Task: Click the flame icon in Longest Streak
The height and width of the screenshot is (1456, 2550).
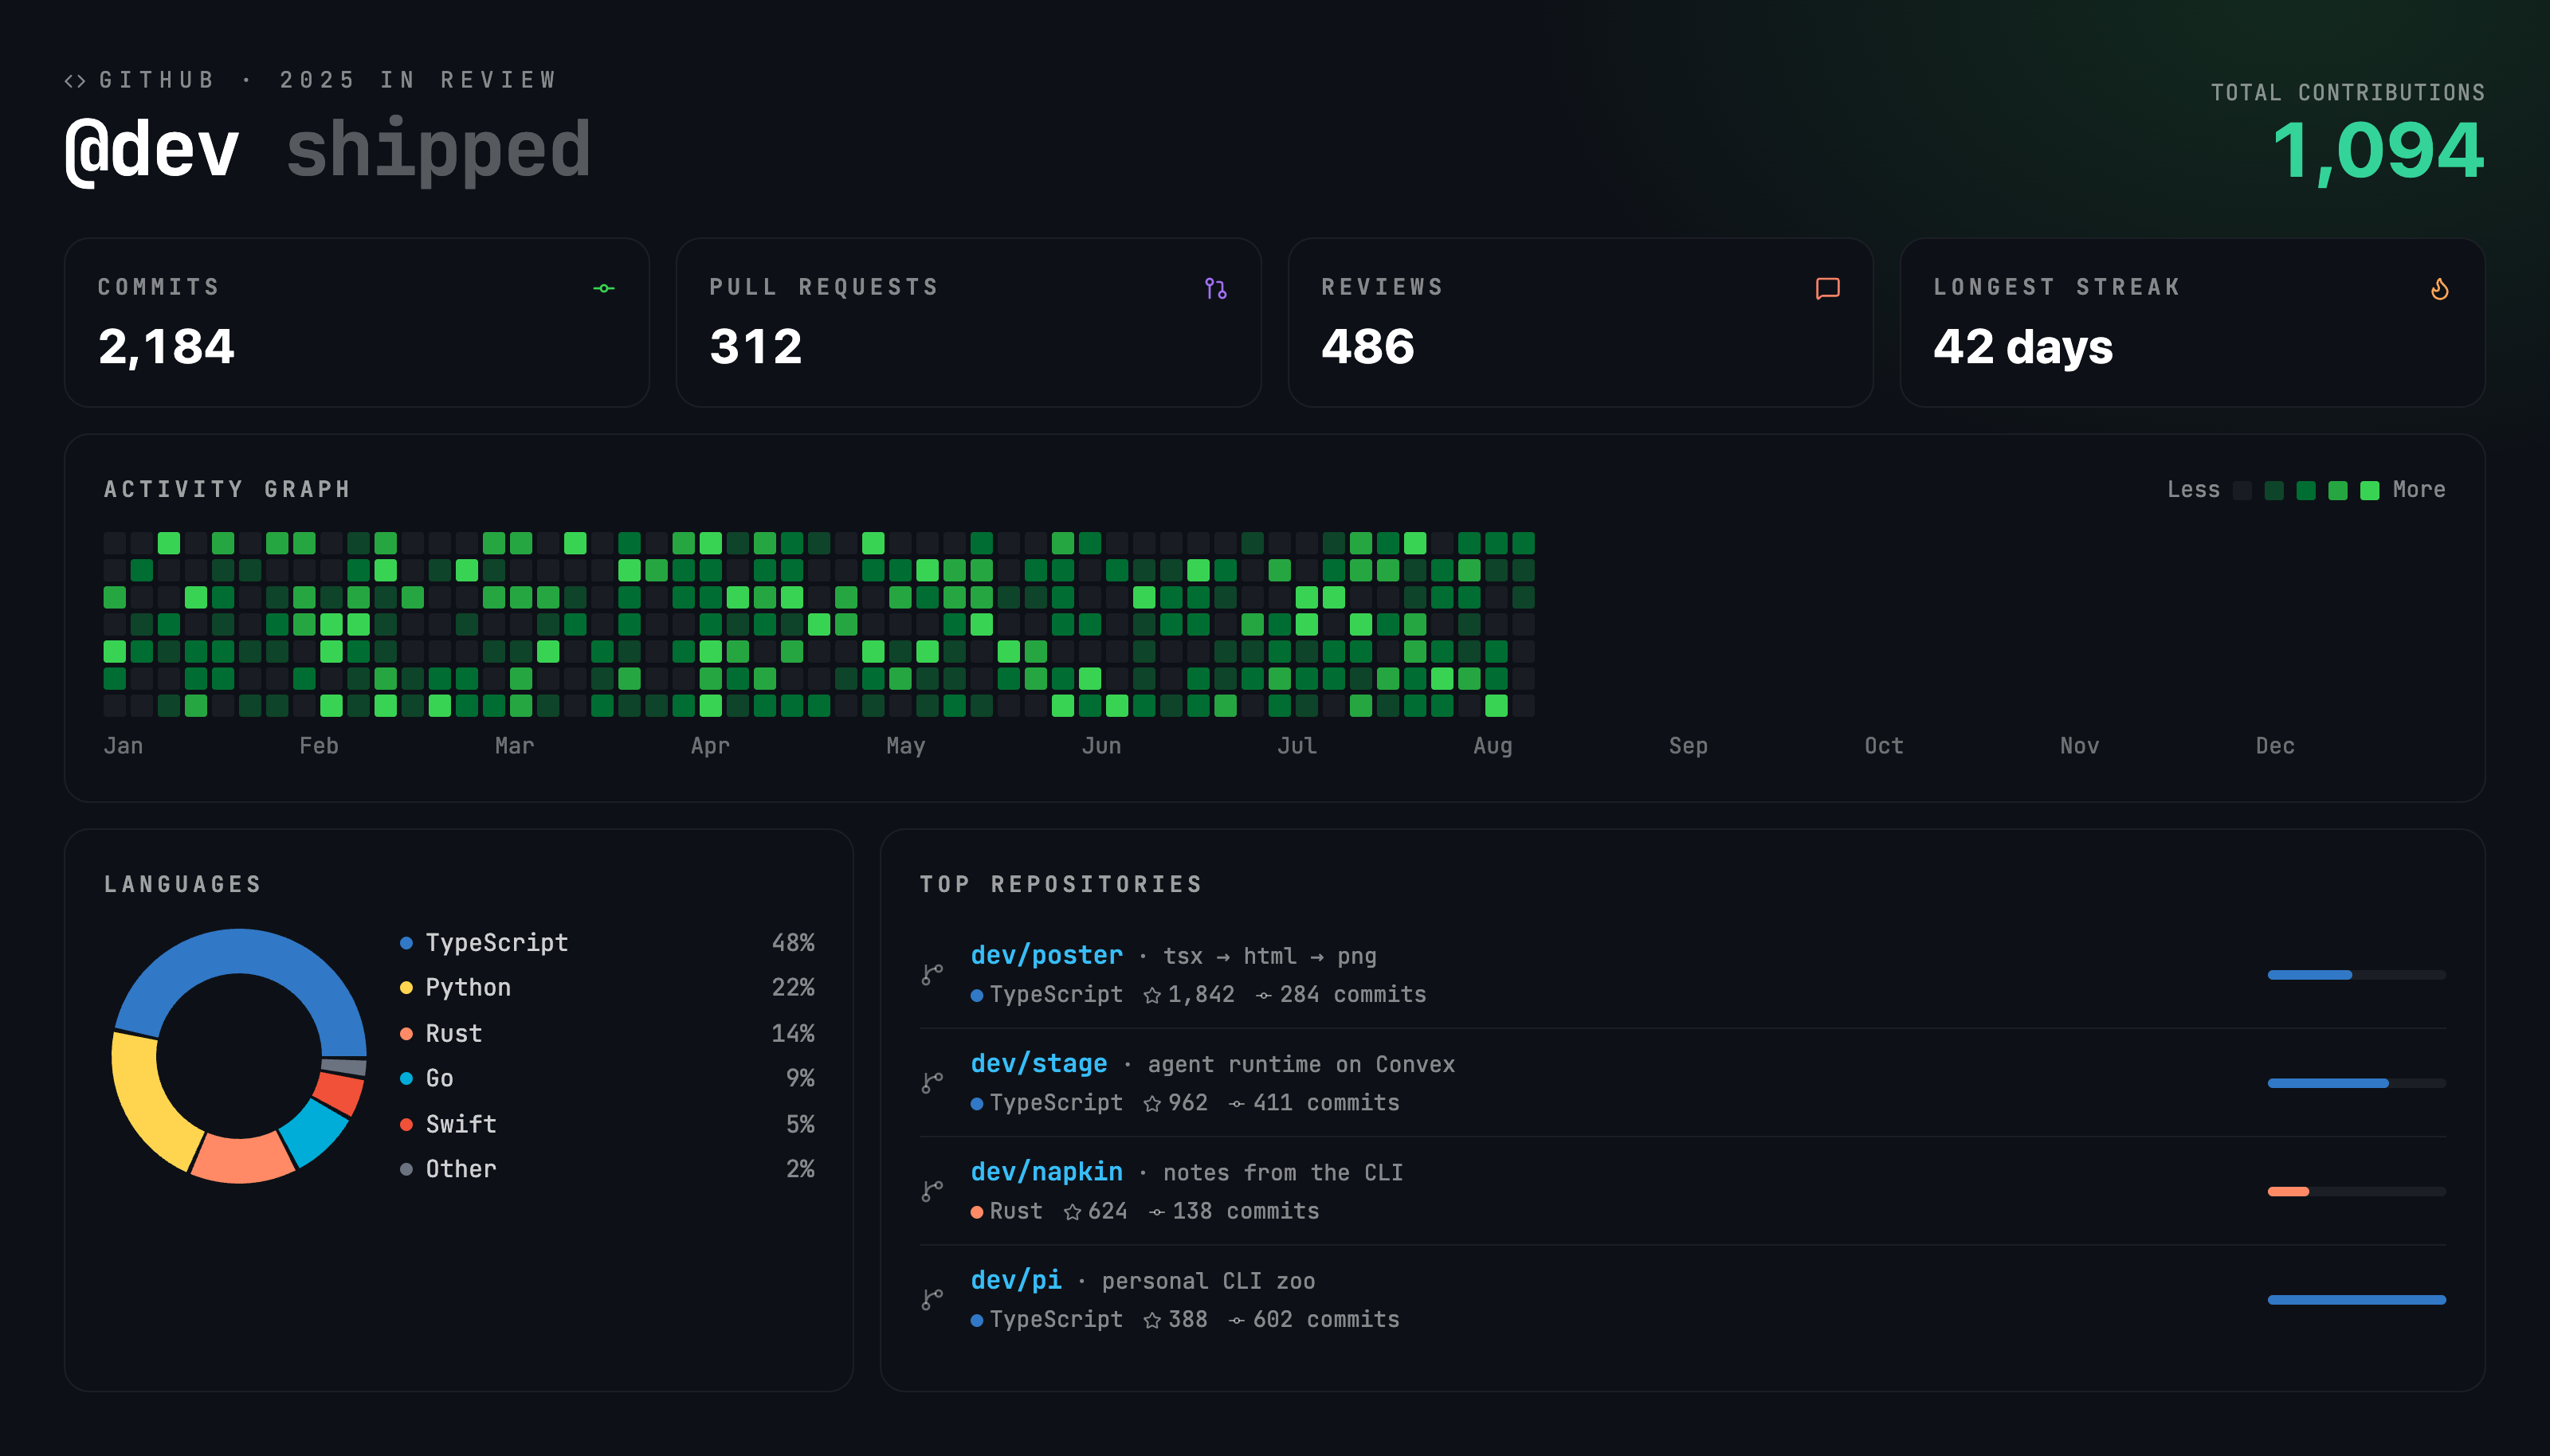Action: tap(2439, 288)
